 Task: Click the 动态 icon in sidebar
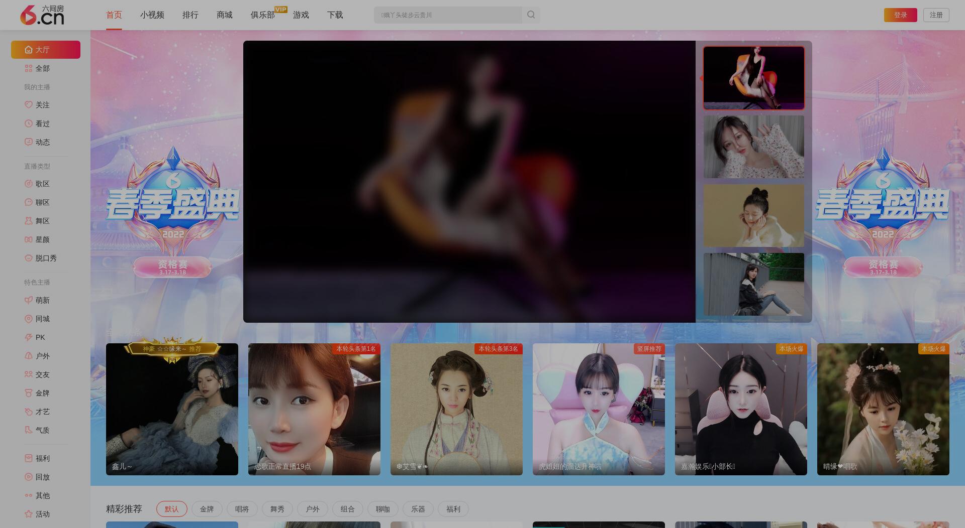pos(29,142)
